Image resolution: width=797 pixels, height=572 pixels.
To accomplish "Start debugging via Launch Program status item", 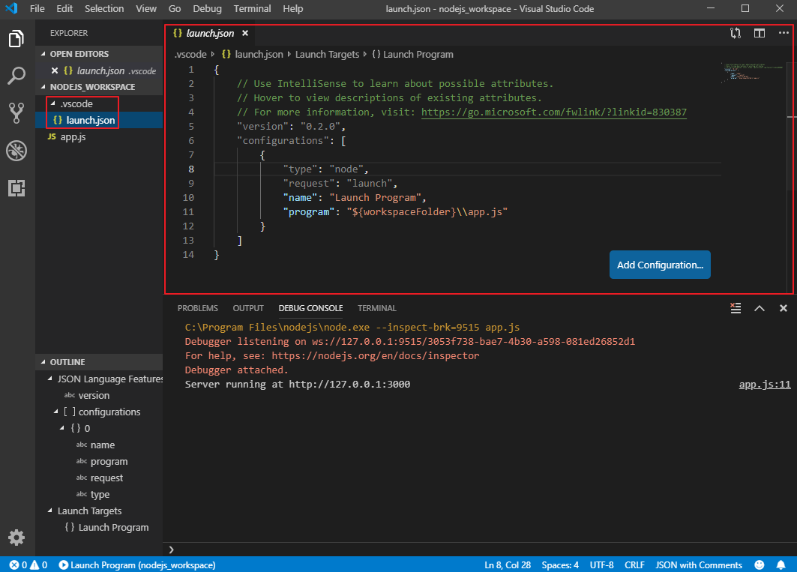I will 137,565.
